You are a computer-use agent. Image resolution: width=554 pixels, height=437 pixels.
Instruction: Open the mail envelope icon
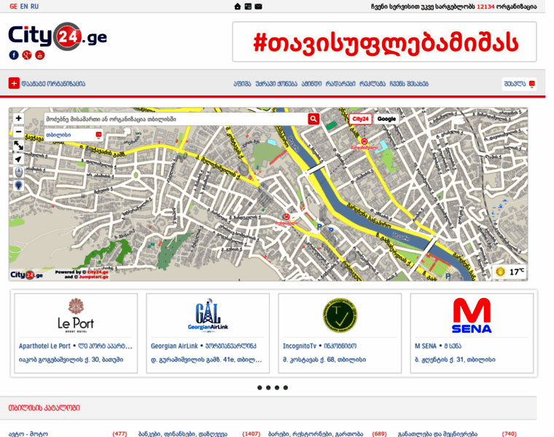click(x=258, y=7)
